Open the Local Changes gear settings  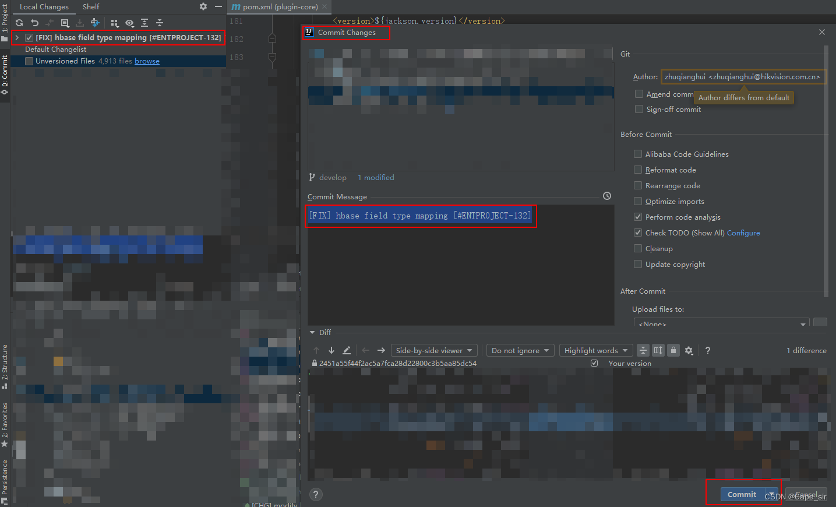click(203, 6)
